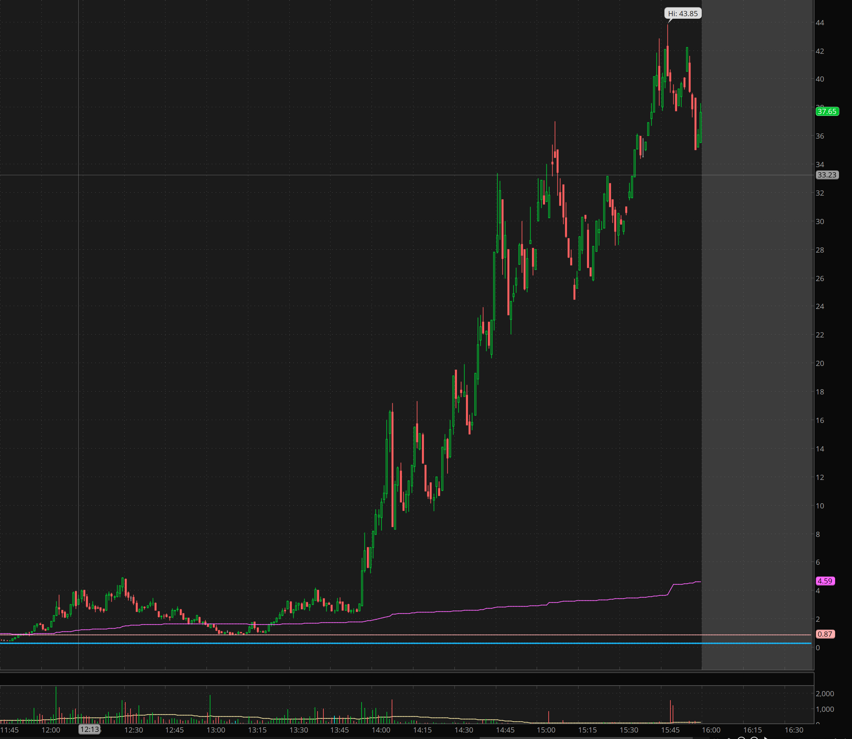Click the green 37.65 last price label

tap(827, 111)
